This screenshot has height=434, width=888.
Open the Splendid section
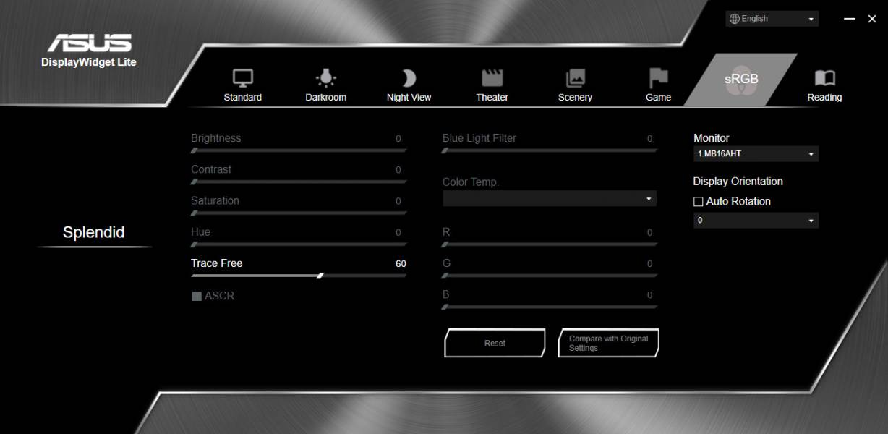tap(94, 232)
